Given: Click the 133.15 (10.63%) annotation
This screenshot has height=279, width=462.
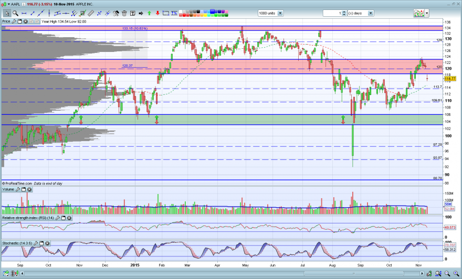Looking at the screenshot, I should (135, 28).
